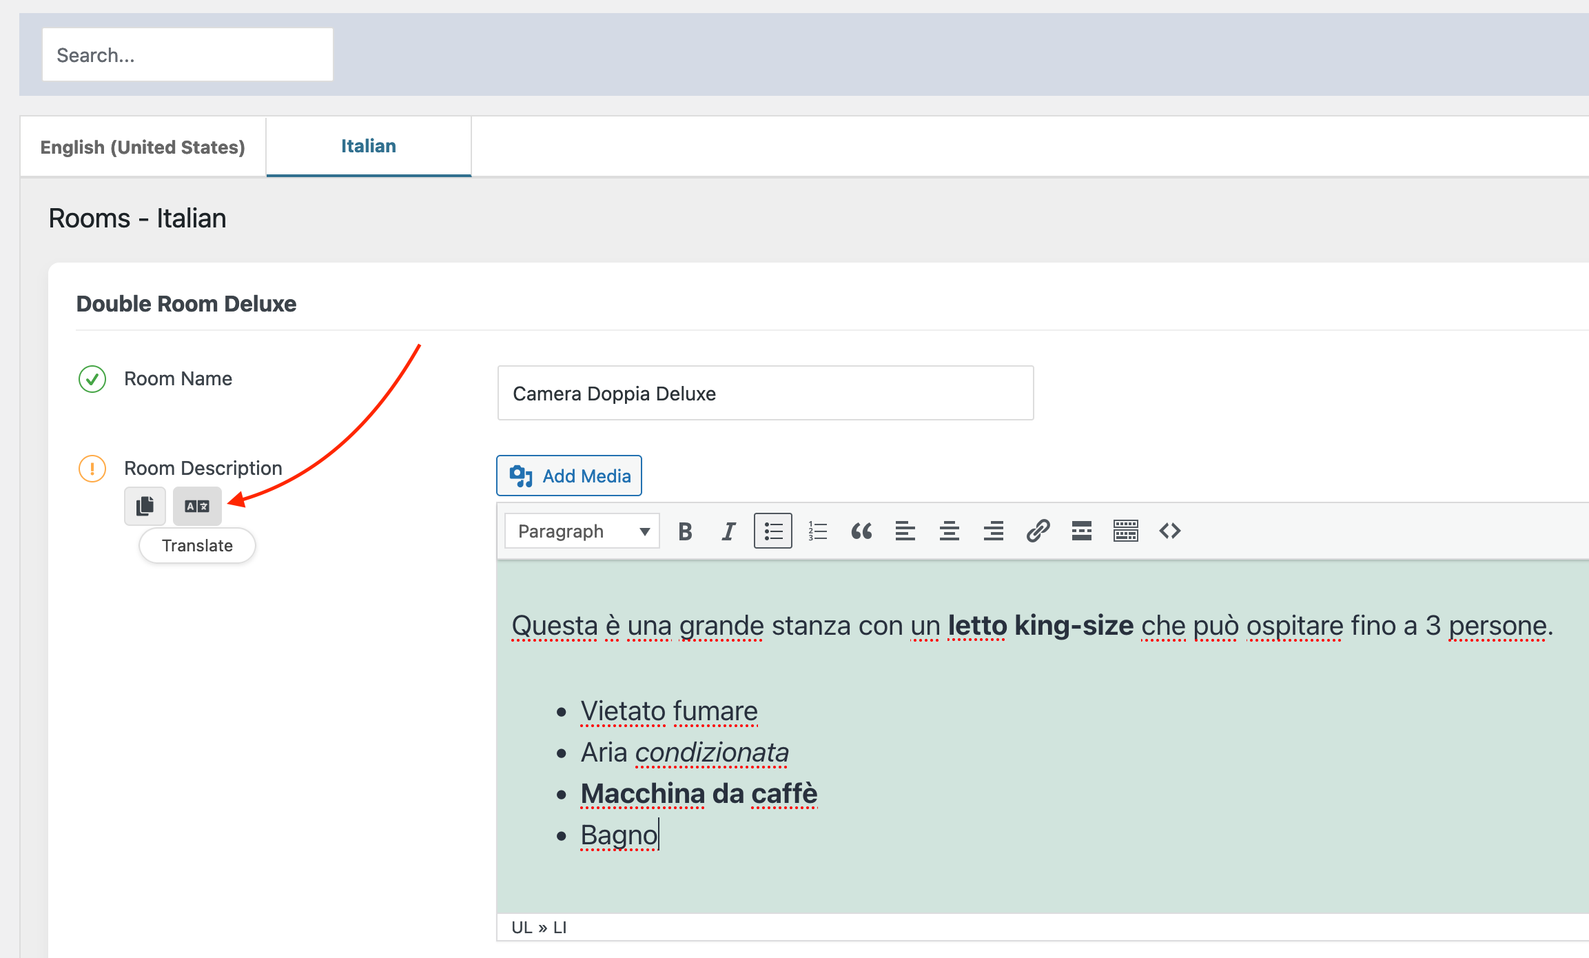This screenshot has width=1589, height=958.
Task: Click the 'Double Room Deluxe' heading
Action: click(186, 304)
